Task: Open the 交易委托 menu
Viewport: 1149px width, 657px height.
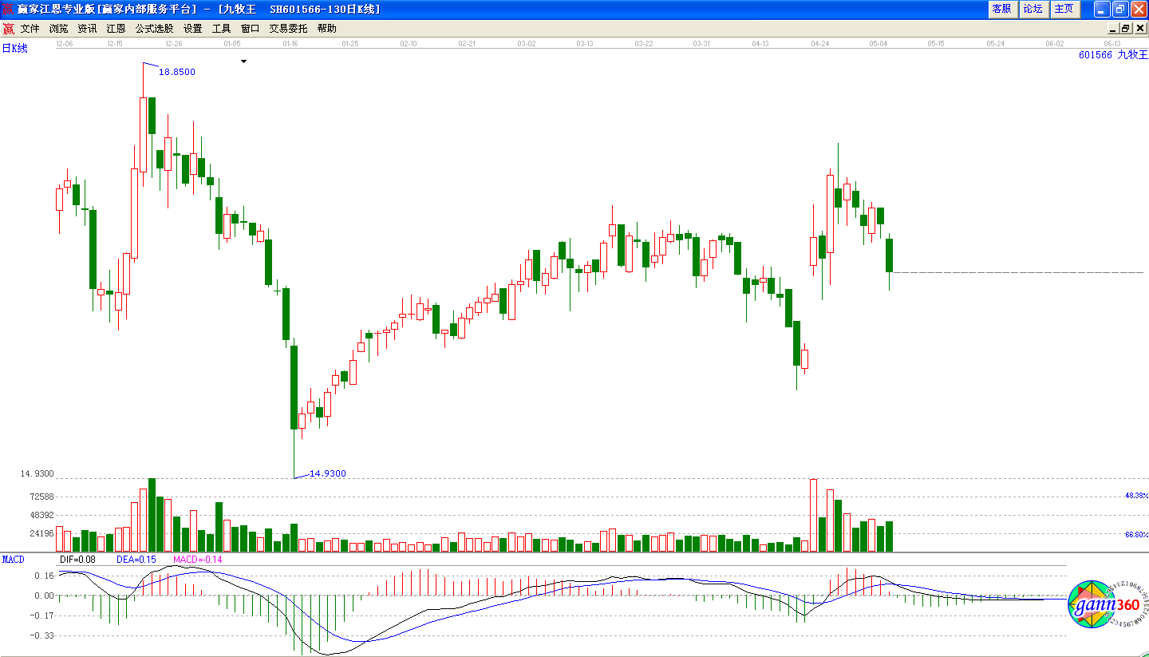Action: point(288,28)
